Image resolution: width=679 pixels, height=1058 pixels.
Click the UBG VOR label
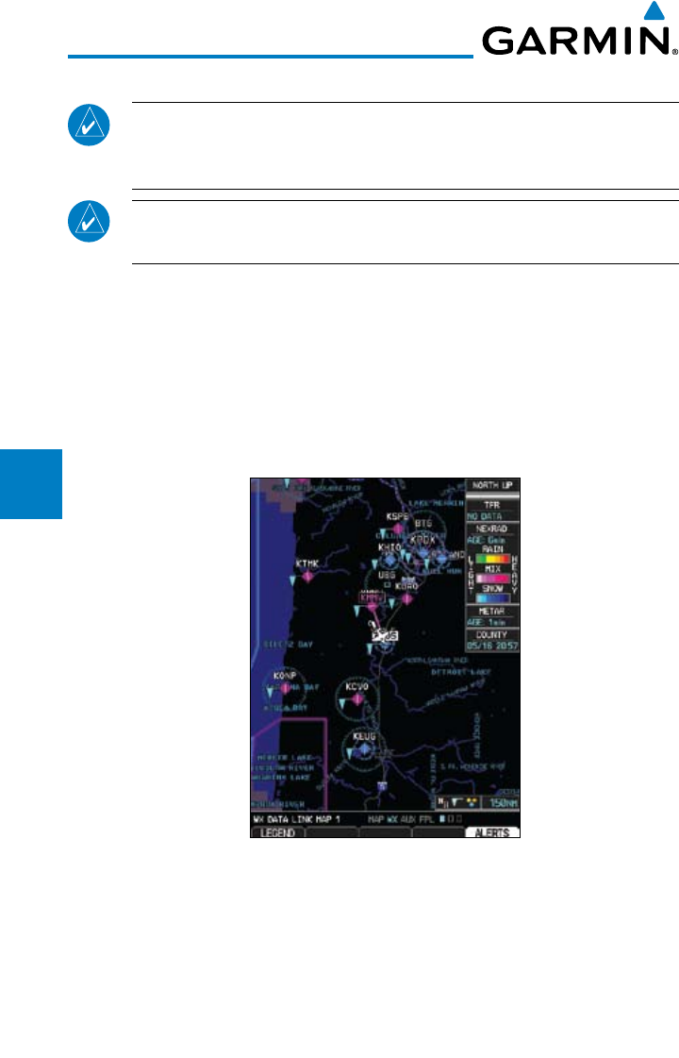(x=387, y=576)
